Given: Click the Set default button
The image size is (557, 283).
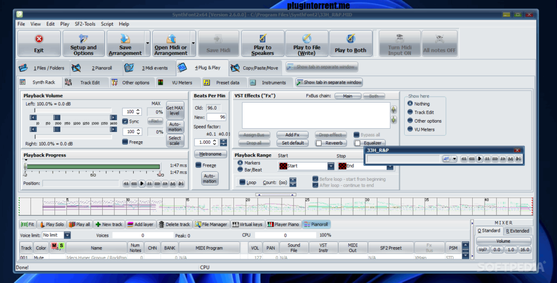Looking at the screenshot, I should coord(292,143).
